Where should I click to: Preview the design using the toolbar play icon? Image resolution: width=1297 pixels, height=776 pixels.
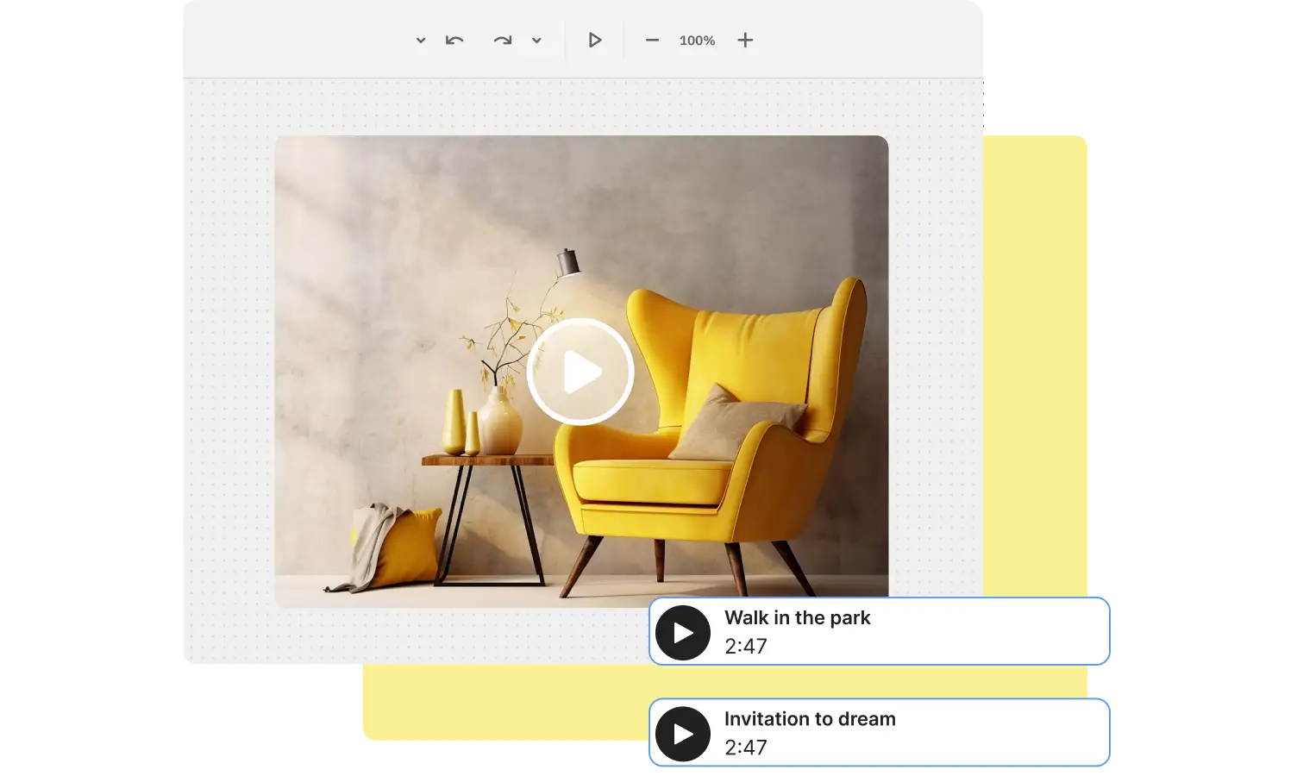click(x=593, y=40)
